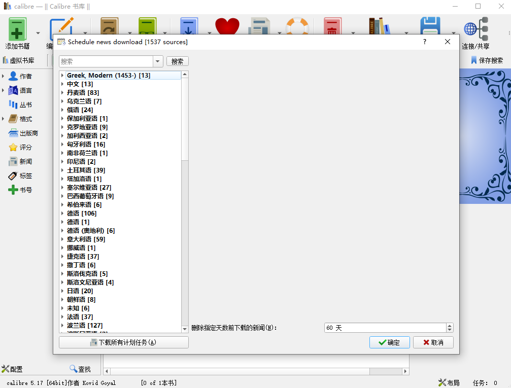Screen dimensions: 511x388
Task: Click the 任务: 0 jobs indicator
Action: 485,383
